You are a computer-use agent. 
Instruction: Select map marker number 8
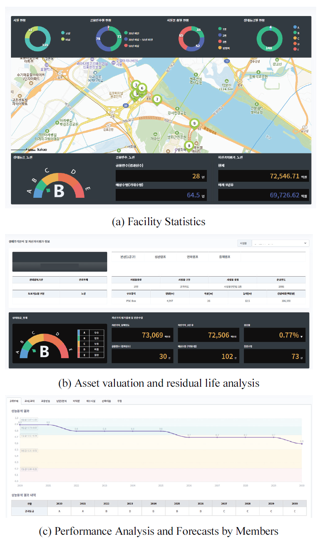(x=189, y=145)
